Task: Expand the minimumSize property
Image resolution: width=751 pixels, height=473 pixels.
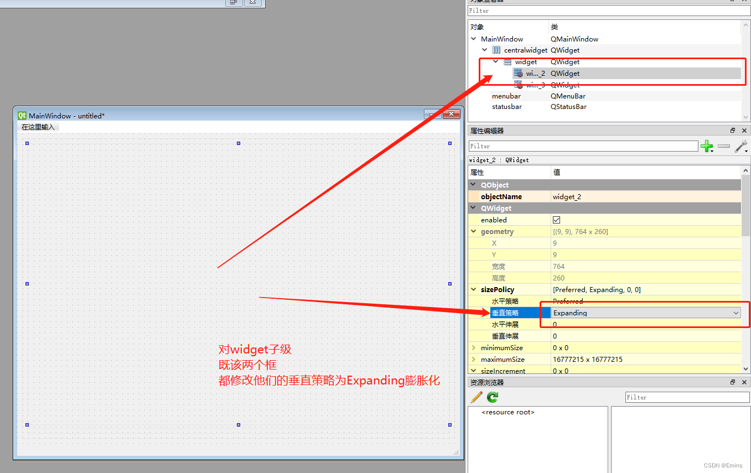Action: click(x=474, y=347)
